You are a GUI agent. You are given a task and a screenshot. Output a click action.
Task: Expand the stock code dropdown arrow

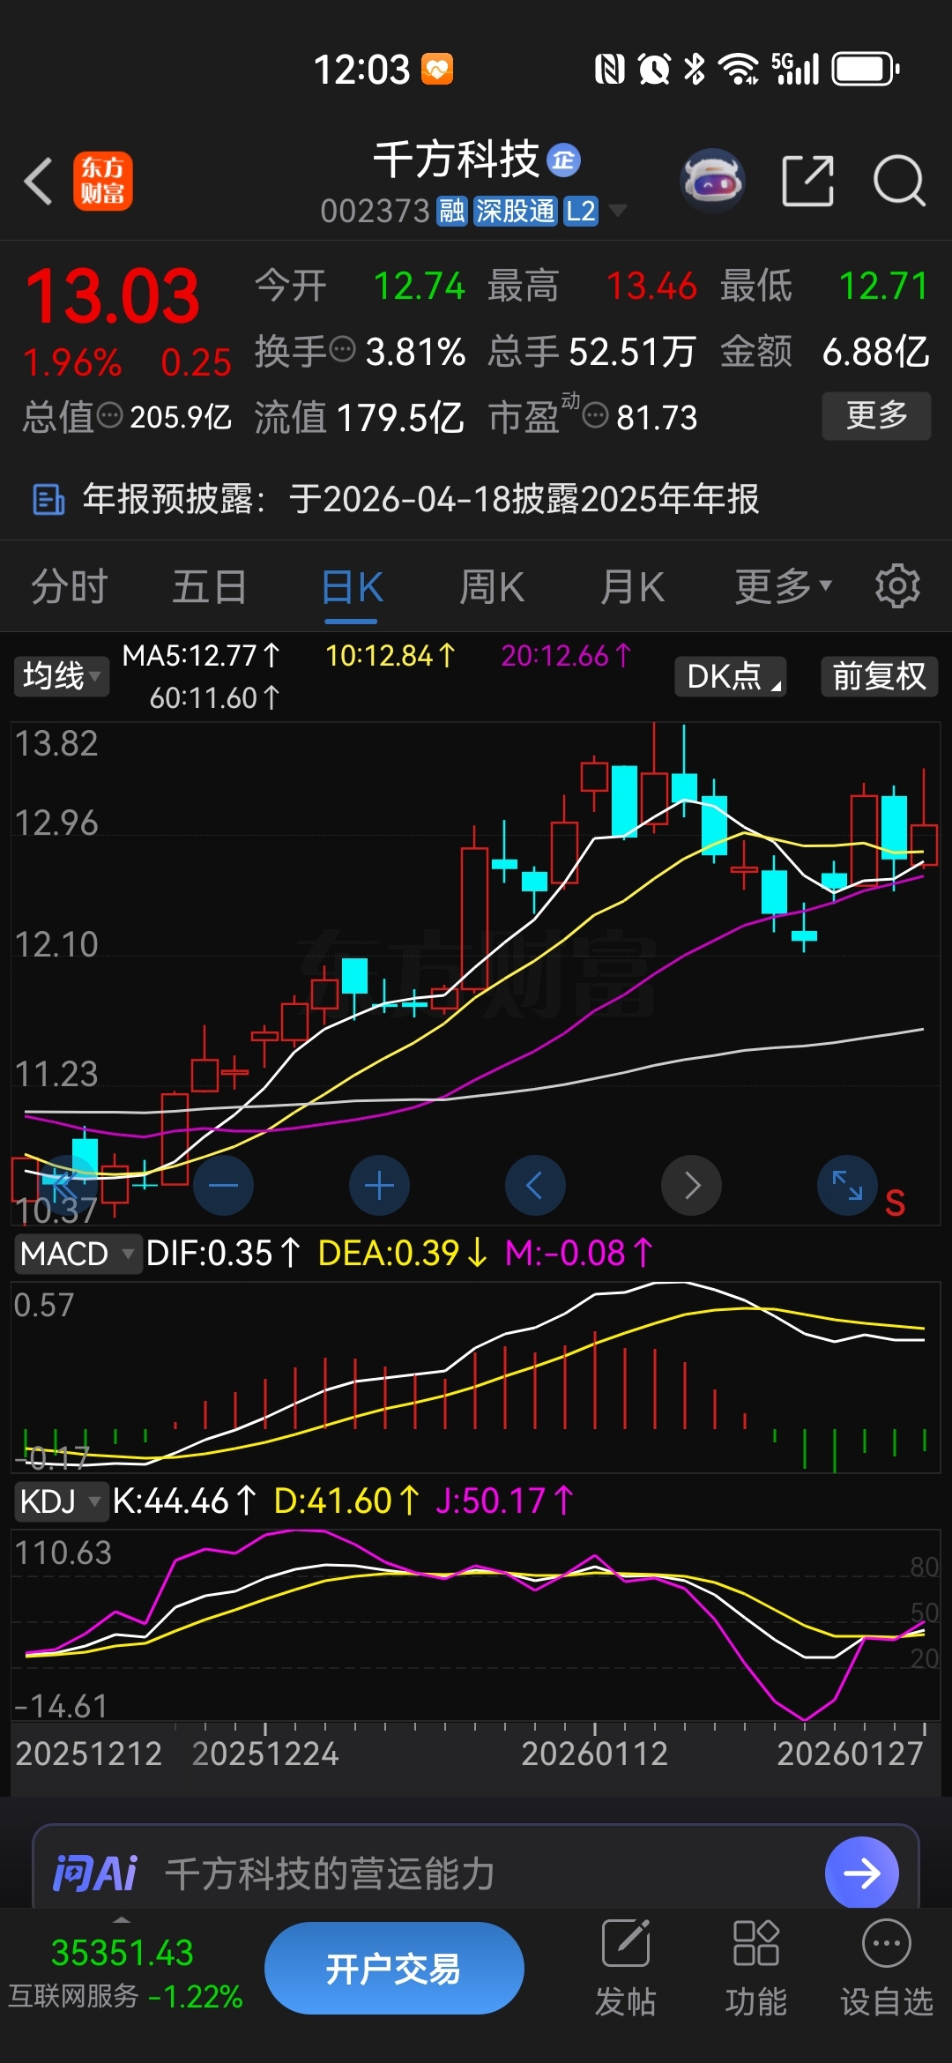[x=618, y=211]
